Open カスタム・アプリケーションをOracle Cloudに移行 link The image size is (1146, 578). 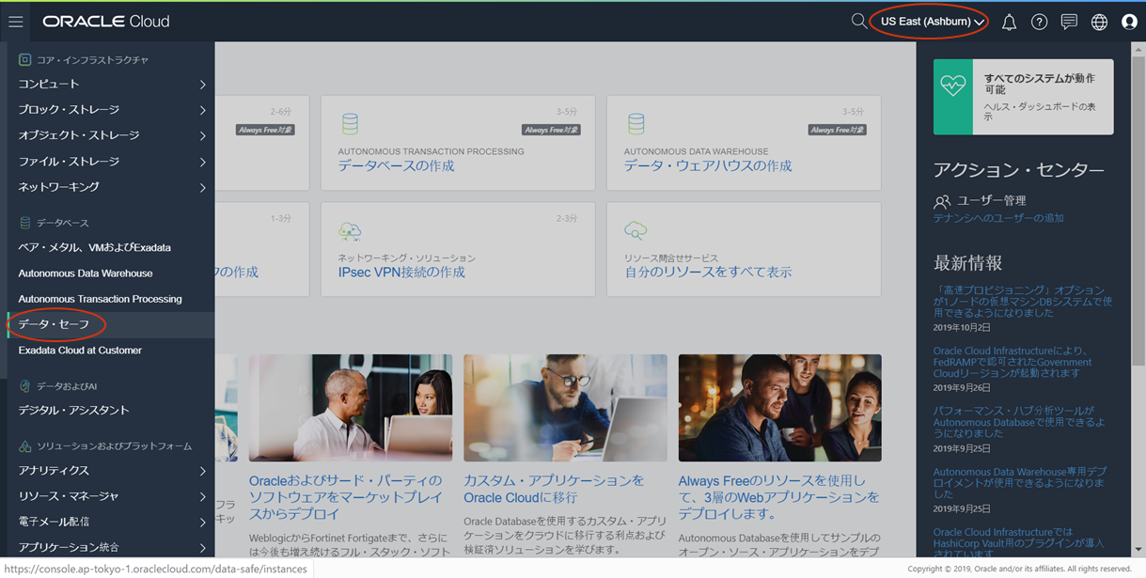pyautogui.click(x=554, y=489)
